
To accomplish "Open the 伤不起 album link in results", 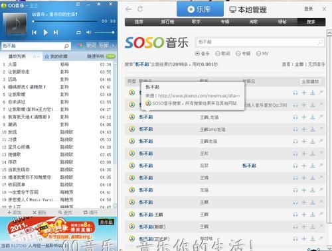I will tap(249, 166).
